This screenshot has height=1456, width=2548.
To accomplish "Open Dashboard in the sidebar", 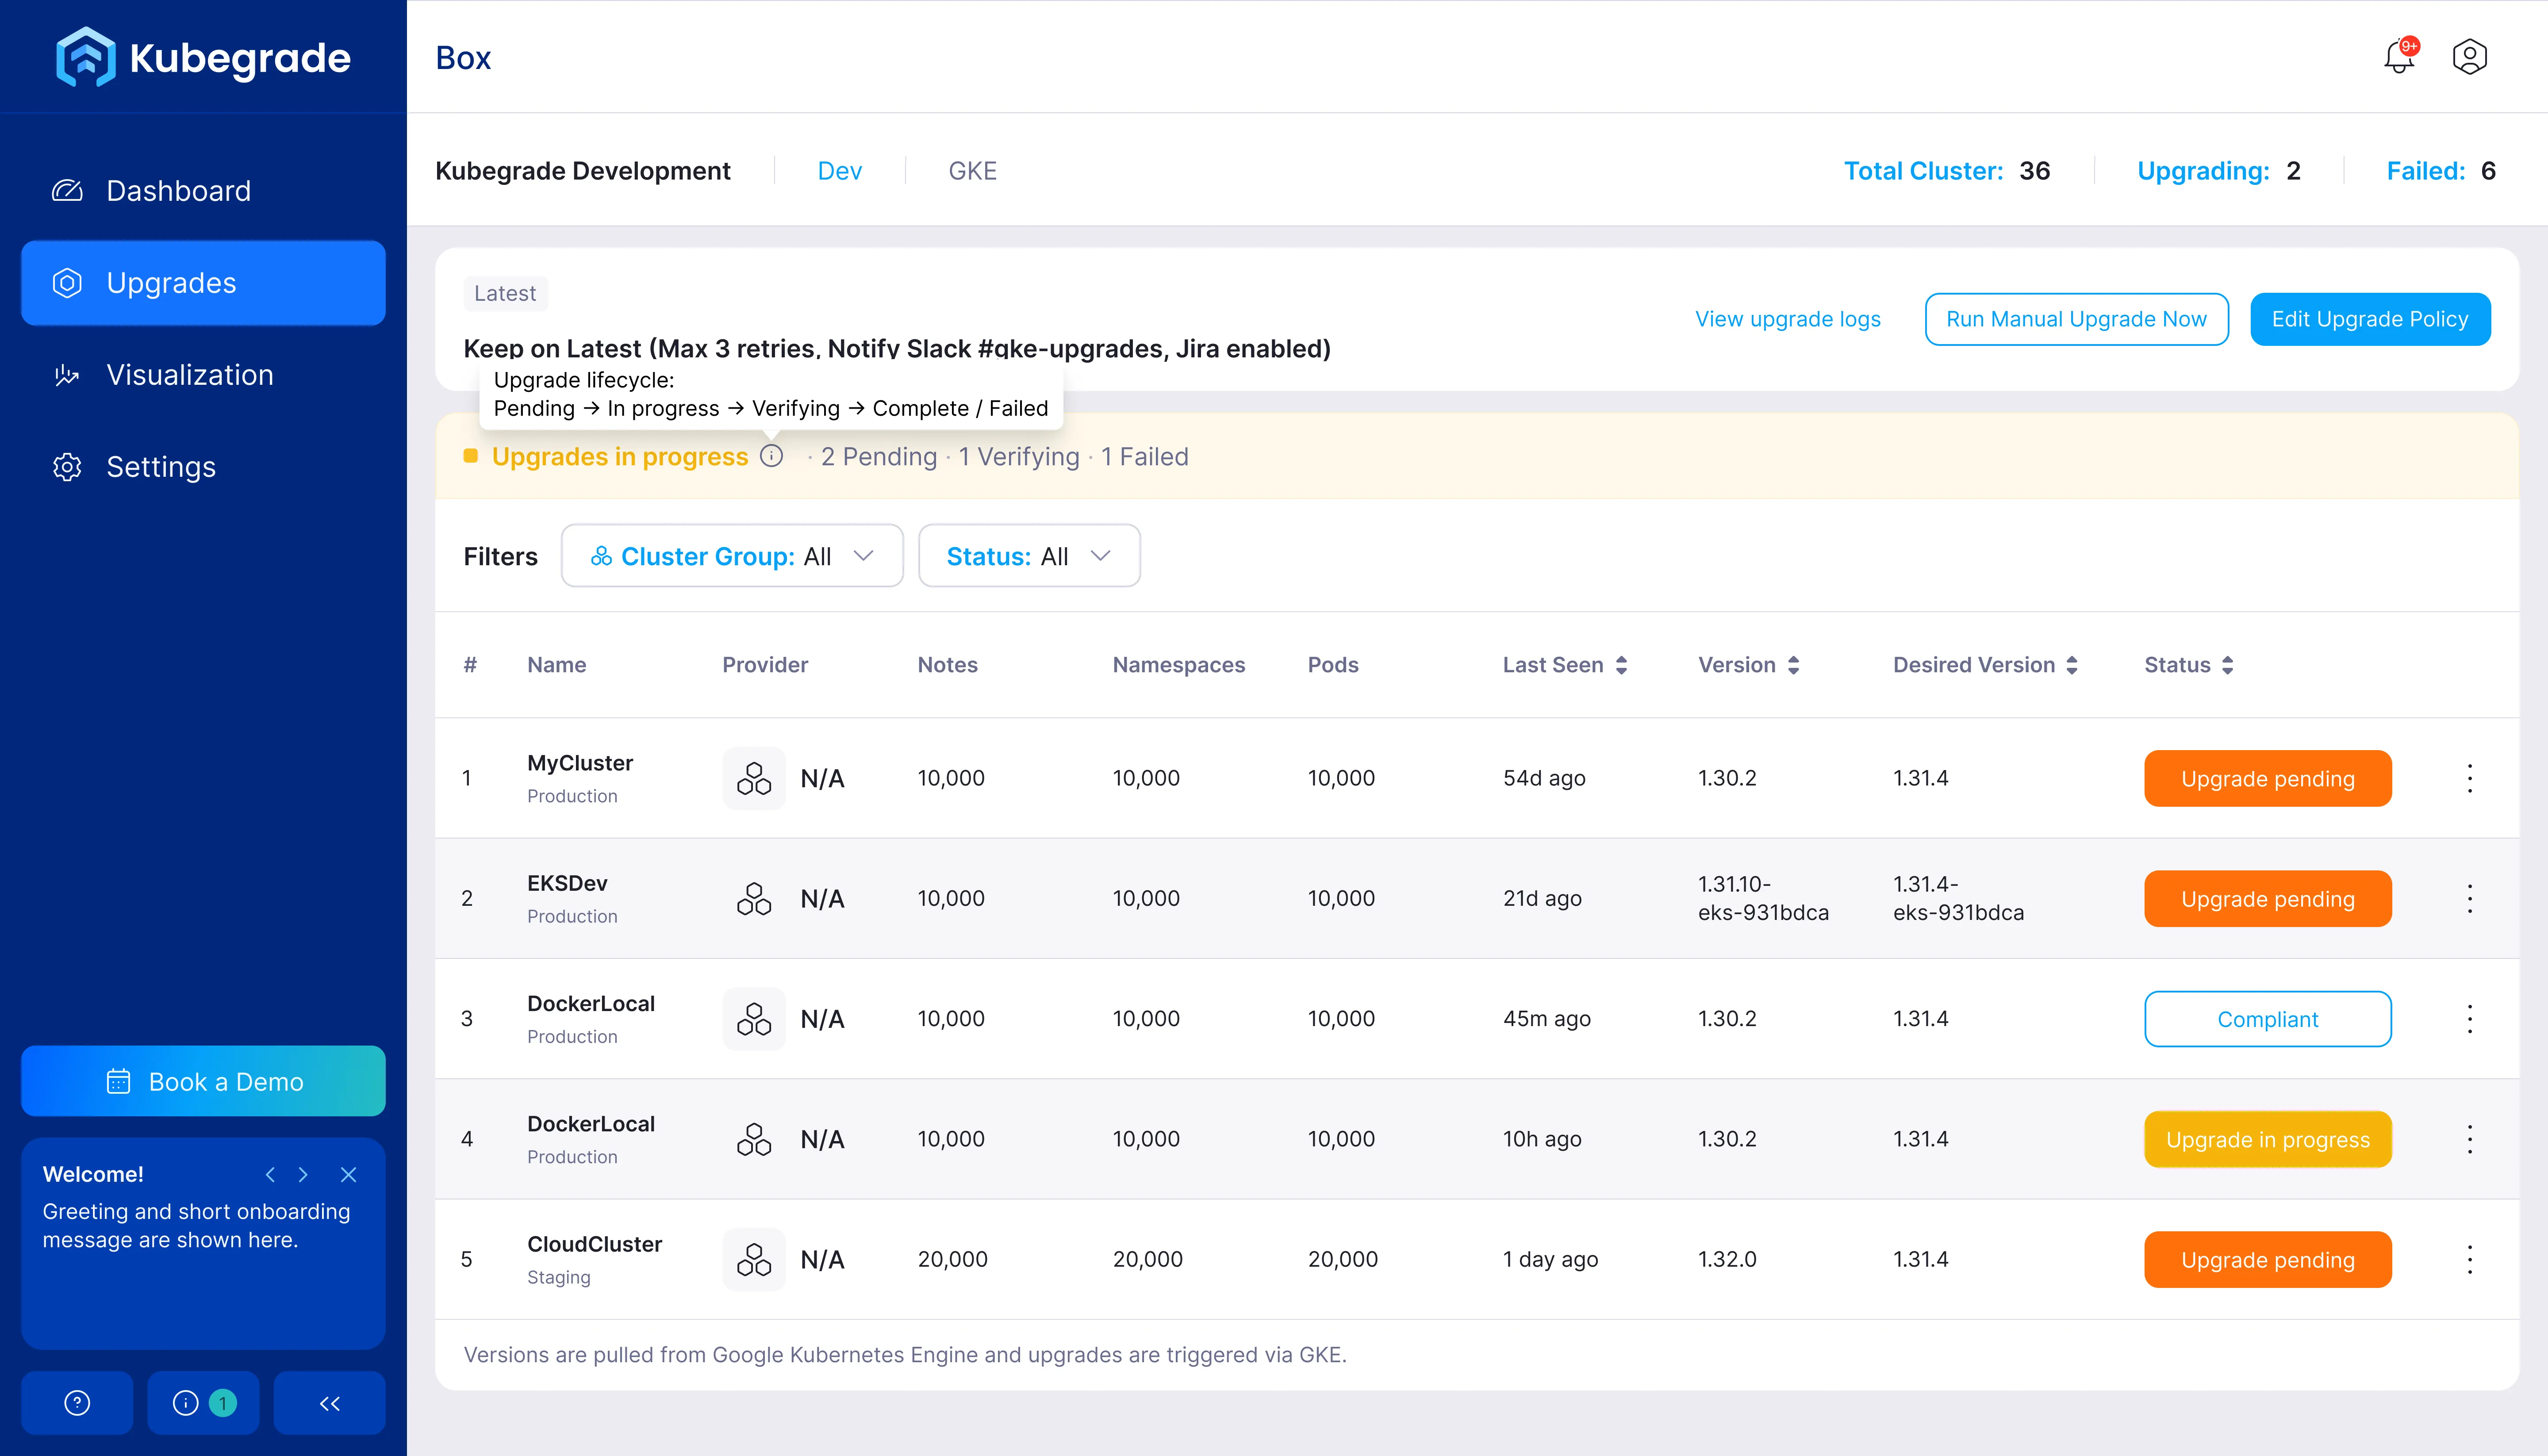I will [x=203, y=190].
